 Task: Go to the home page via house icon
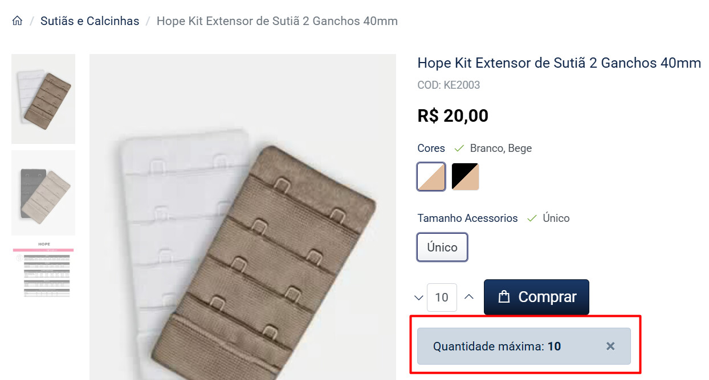coord(17,21)
